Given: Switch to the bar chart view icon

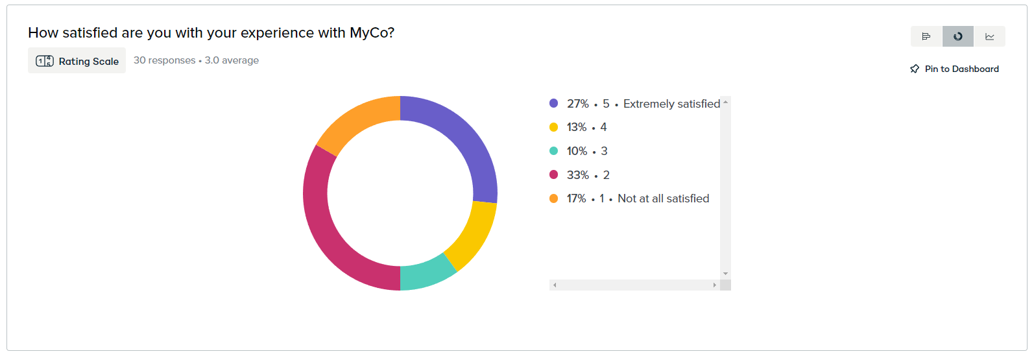Looking at the screenshot, I should (x=926, y=36).
